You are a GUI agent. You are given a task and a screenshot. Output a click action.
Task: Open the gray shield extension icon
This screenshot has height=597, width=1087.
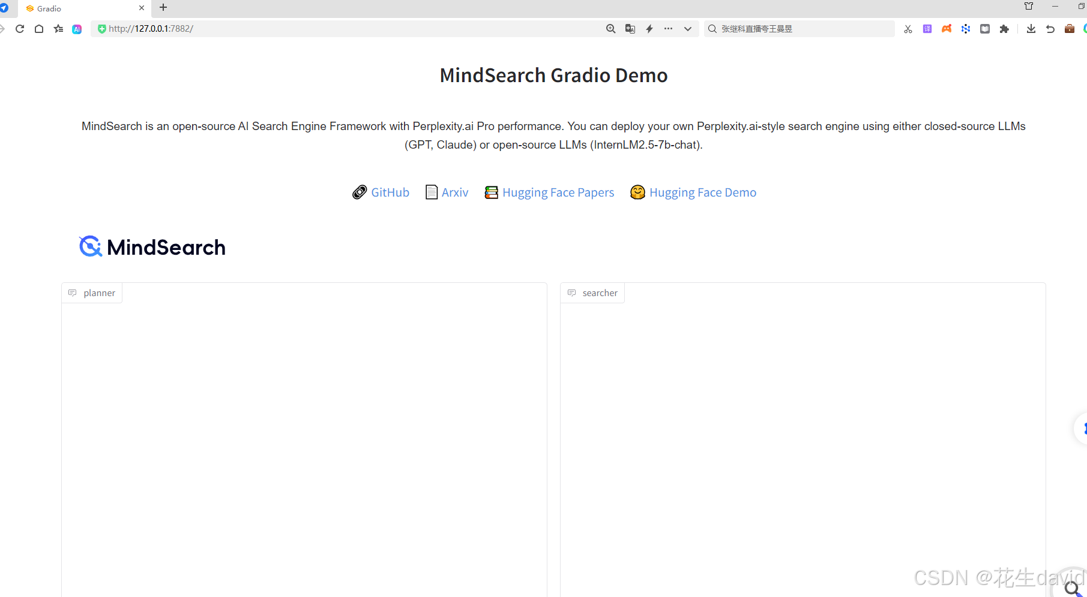[x=985, y=29]
